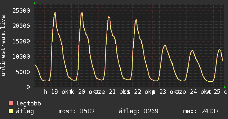
Task: Click the 10000 y-axis label
Action: [x=21, y=56]
